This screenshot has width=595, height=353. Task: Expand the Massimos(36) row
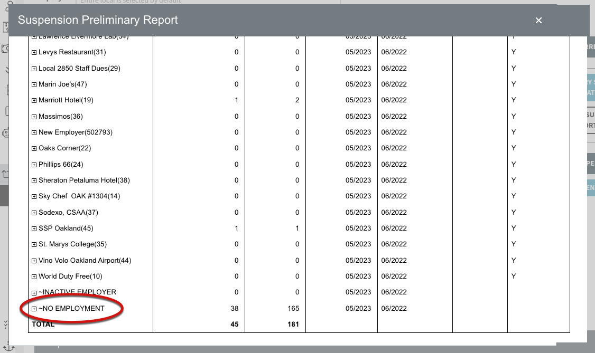(34, 117)
